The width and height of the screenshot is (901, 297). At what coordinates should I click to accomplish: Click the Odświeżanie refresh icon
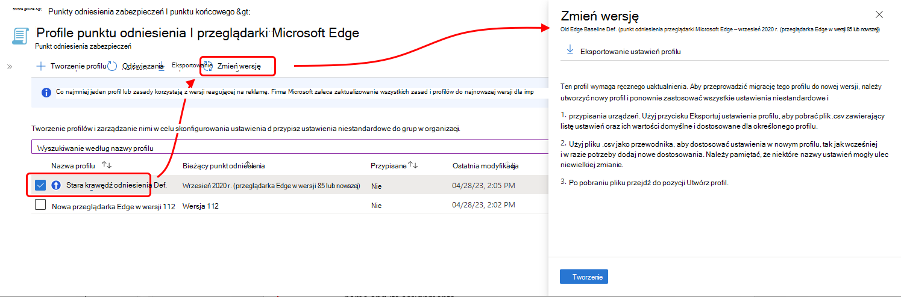coord(112,66)
